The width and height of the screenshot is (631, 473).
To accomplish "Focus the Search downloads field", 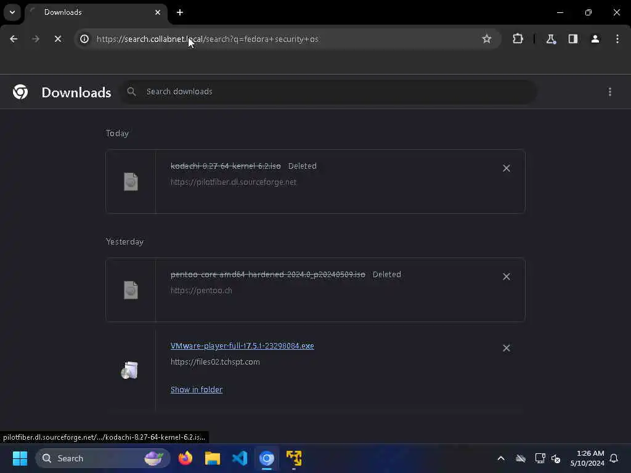I will 328,92.
